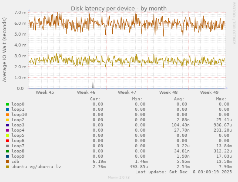Click the sdb brown legend swatch
Viewport: 238px width, 182px height.
point(7,162)
